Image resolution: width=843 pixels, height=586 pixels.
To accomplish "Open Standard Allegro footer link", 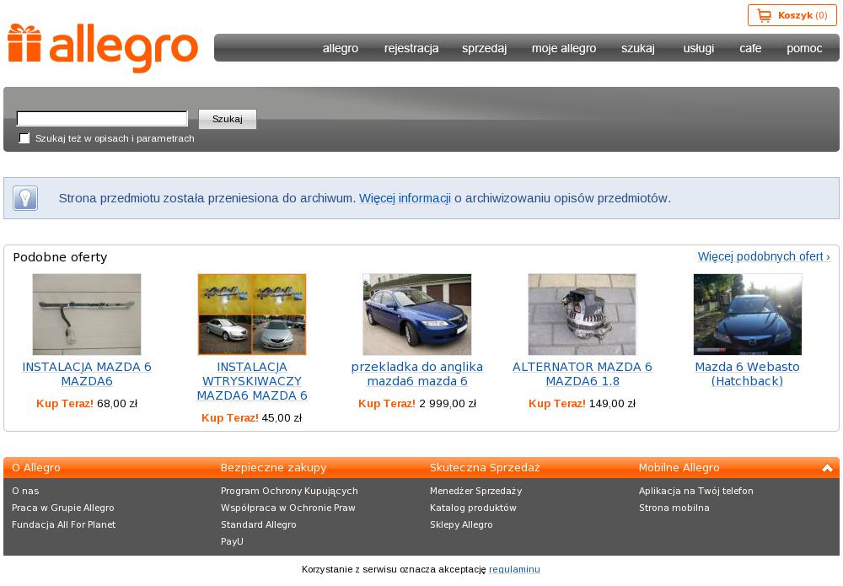I will pyautogui.click(x=259, y=524).
